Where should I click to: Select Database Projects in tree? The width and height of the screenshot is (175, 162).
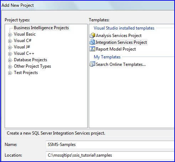pyautogui.click(x=30, y=60)
